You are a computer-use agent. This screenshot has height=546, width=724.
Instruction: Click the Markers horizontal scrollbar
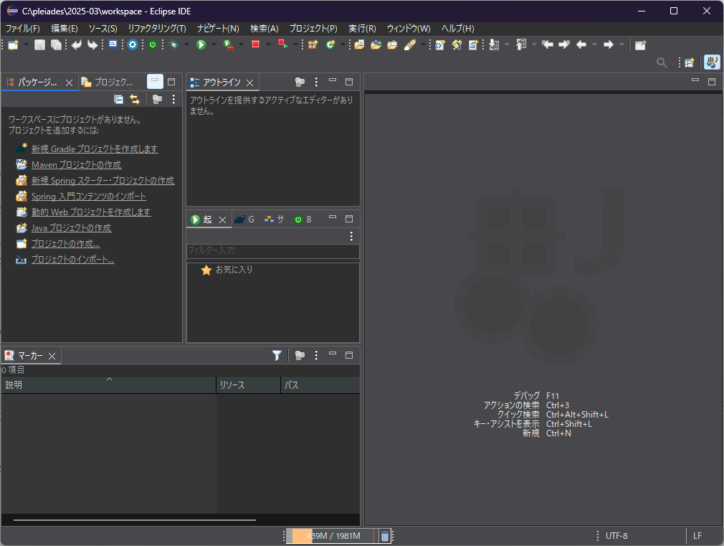click(x=134, y=520)
